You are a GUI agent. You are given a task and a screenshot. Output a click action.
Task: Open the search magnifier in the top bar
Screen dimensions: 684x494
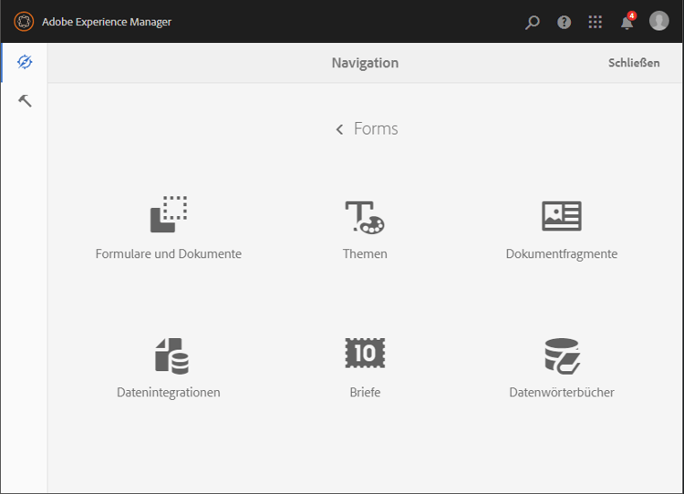click(533, 22)
